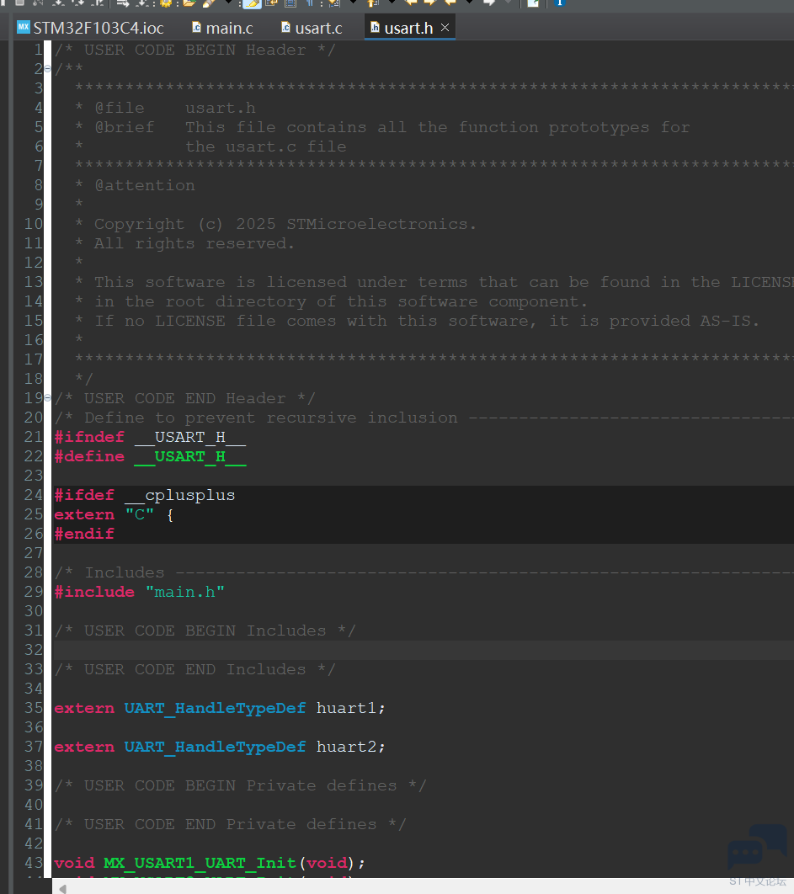The height and width of the screenshot is (894, 794).
Task: Click the highlighted mark-occurrences toolbar toggle
Action: pos(252,4)
